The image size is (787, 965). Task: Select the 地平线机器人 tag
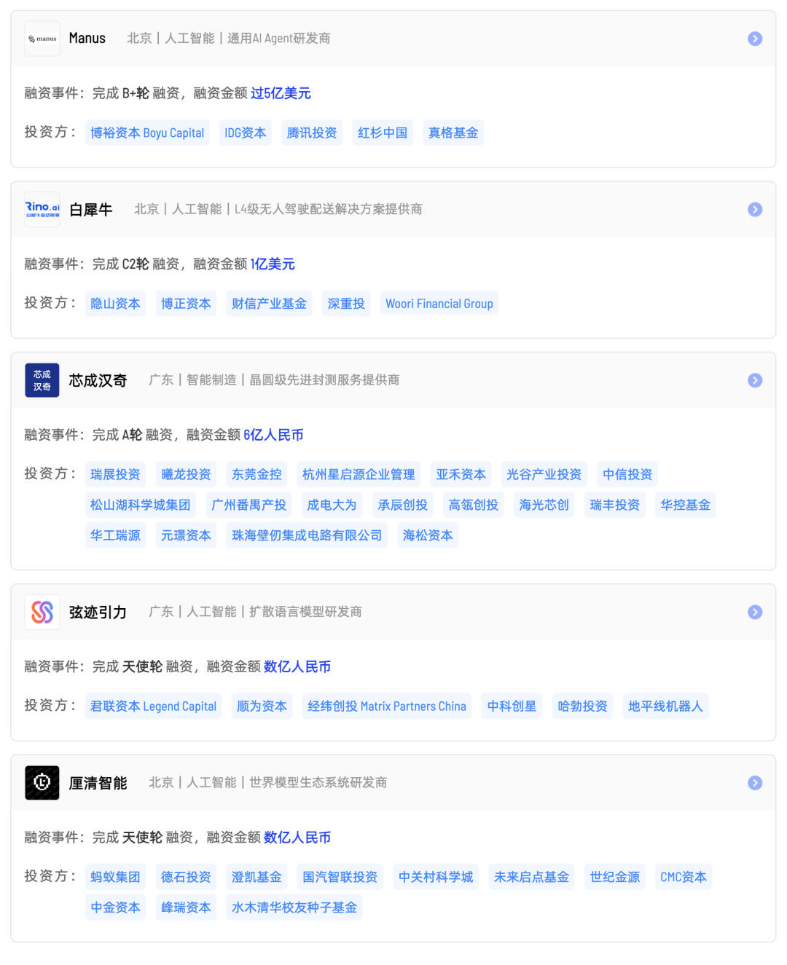click(x=665, y=706)
